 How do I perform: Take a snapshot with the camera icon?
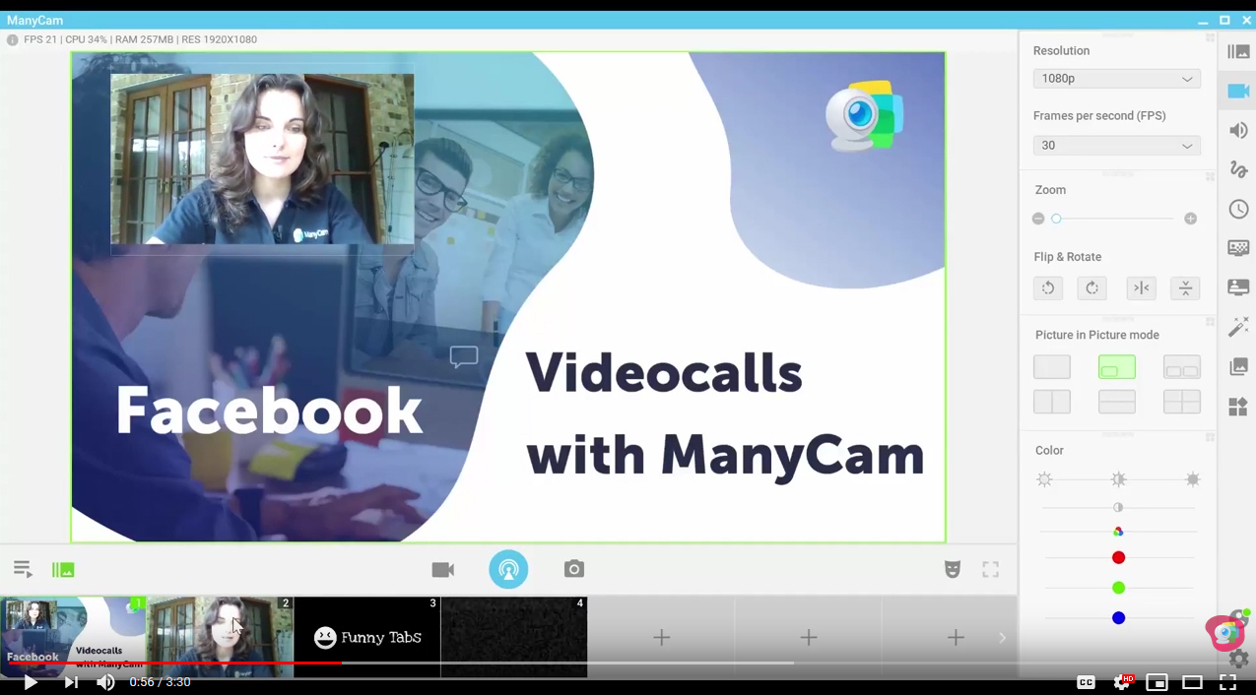(x=574, y=569)
